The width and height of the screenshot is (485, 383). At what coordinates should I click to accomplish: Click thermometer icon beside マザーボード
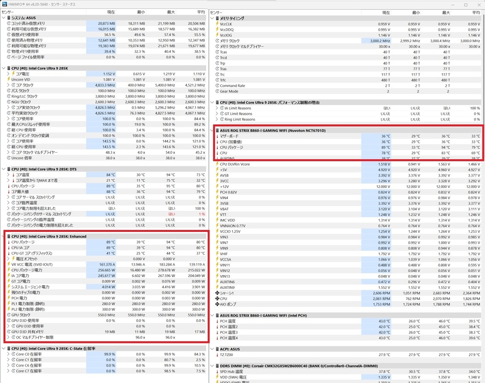tap(217, 136)
